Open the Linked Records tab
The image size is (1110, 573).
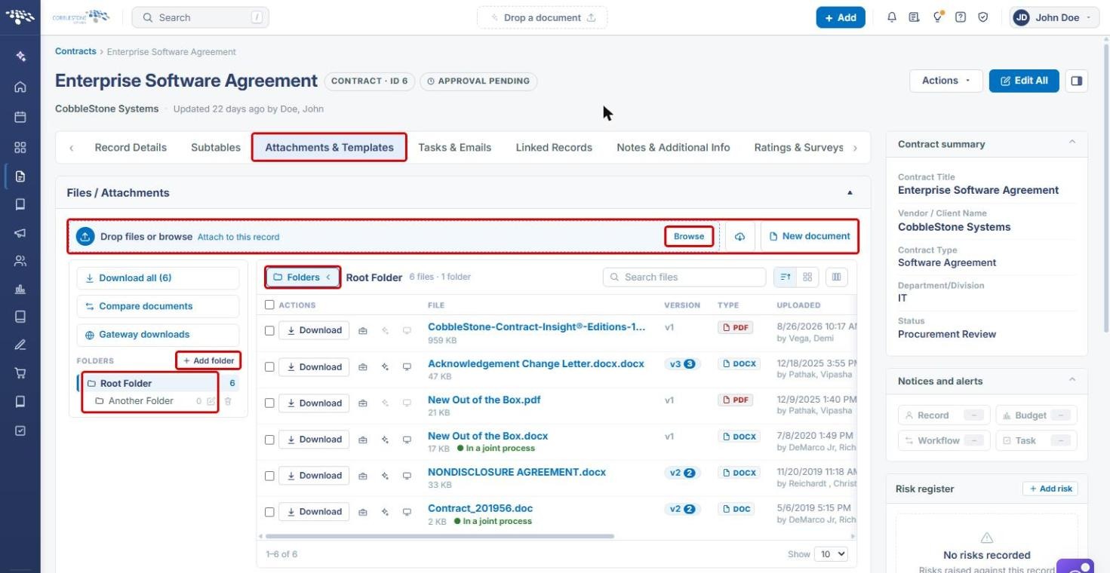tap(554, 148)
